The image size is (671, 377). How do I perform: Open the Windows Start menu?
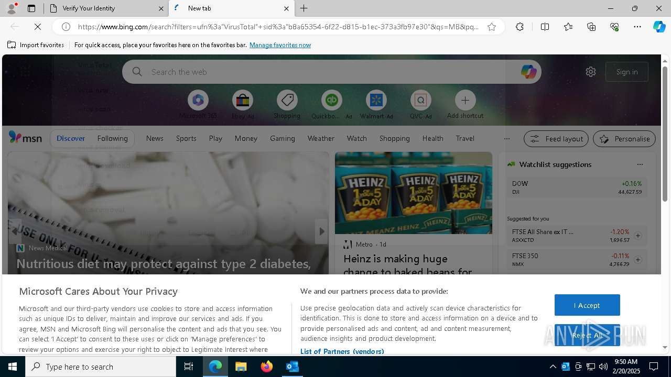(x=13, y=367)
